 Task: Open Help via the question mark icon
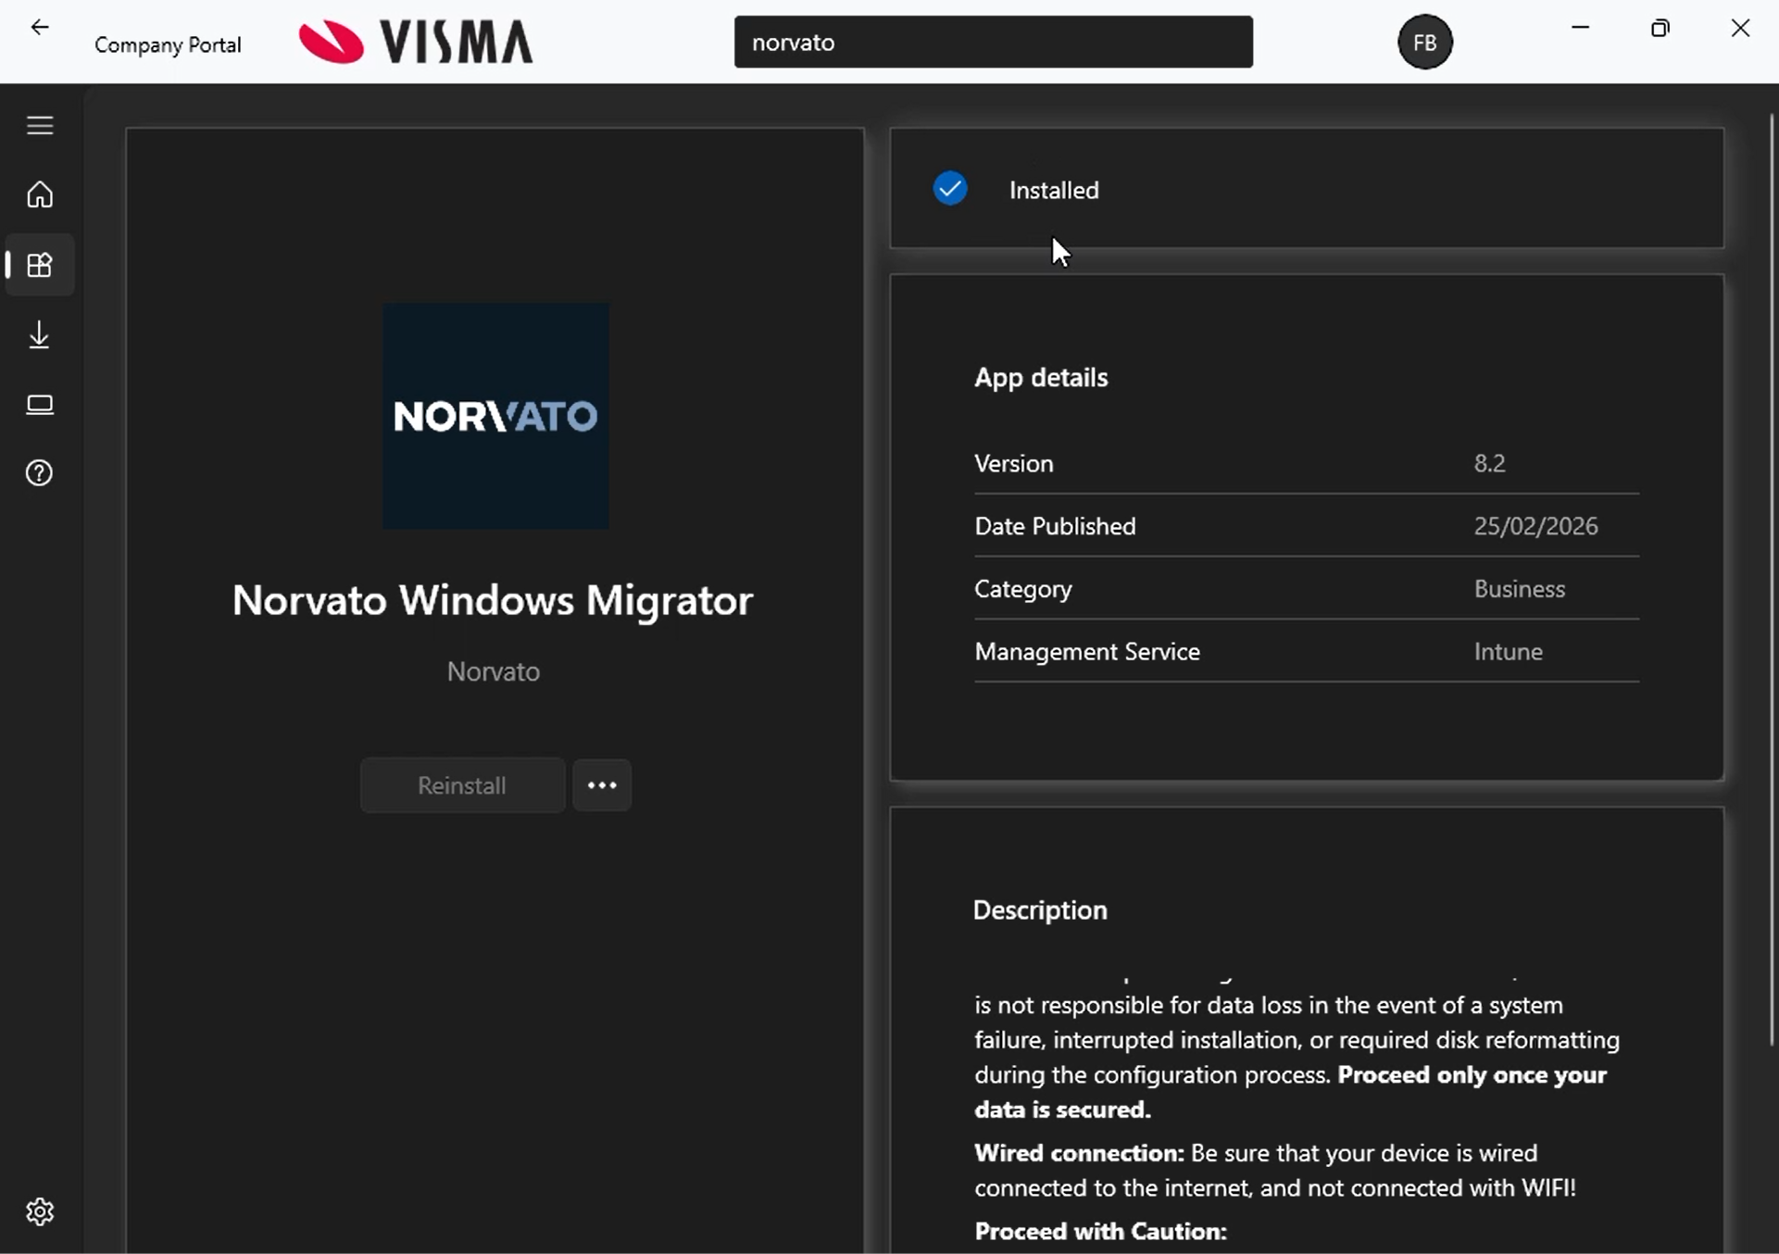tap(39, 473)
